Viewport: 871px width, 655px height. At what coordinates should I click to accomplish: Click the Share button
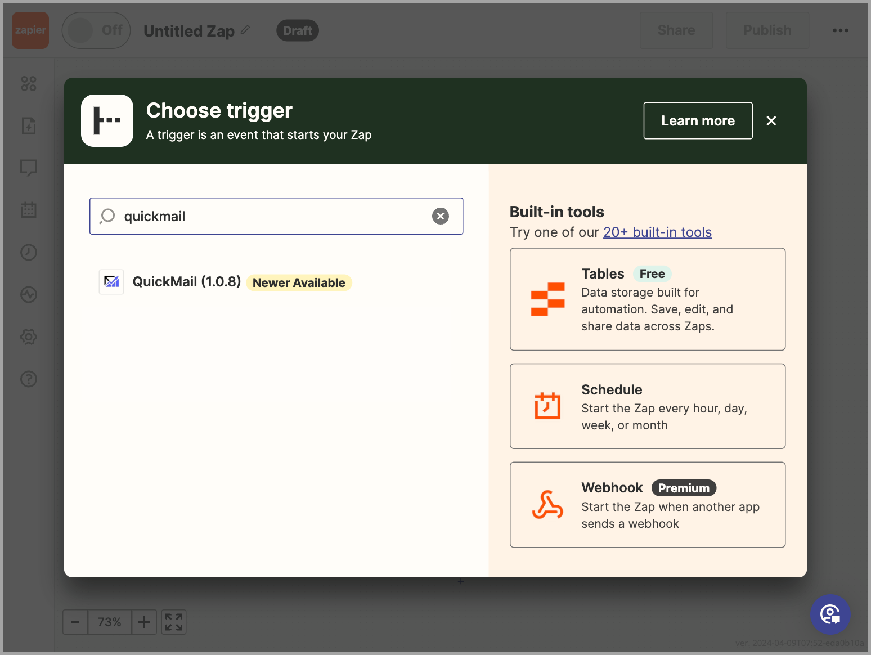676,30
